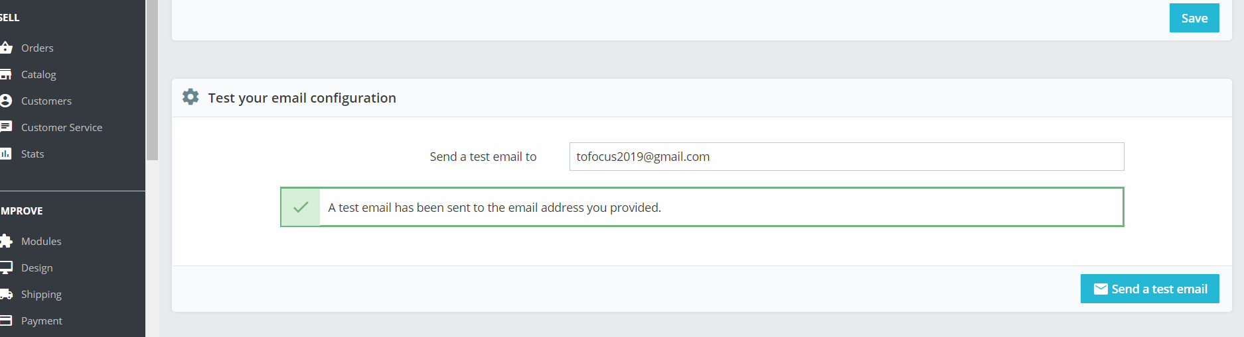Click the Customers person icon
Screen dimensions: 1244x337
(7, 101)
